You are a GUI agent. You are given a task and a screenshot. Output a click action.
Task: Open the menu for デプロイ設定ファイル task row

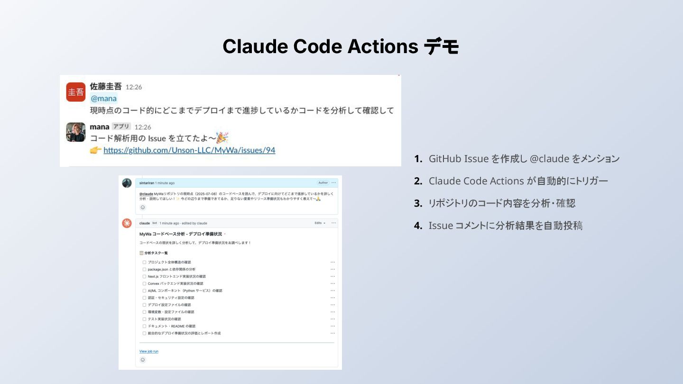(332, 305)
